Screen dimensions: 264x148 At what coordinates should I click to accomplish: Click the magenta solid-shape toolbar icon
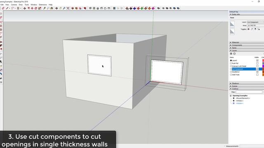click(153, 8)
